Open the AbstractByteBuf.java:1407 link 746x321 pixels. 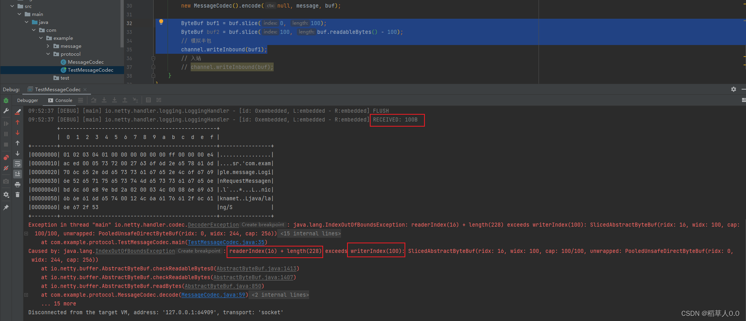tap(253, 278)
